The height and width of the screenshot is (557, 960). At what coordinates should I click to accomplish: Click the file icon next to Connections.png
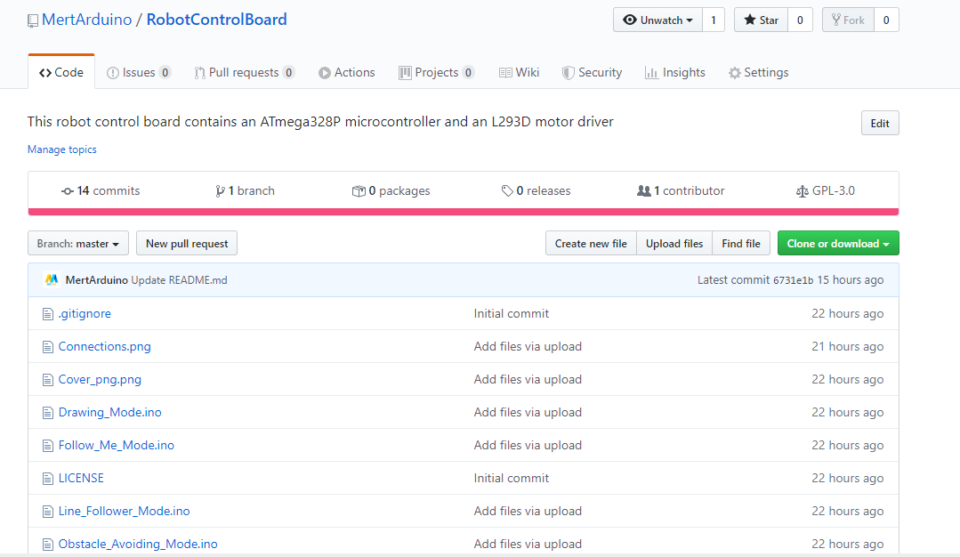coord(48,348)
